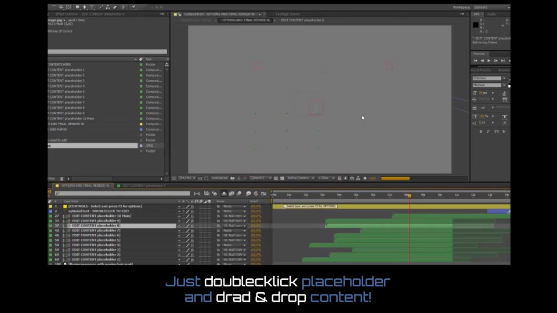Select the Rotation tool in toolbar

click(54, 7)
